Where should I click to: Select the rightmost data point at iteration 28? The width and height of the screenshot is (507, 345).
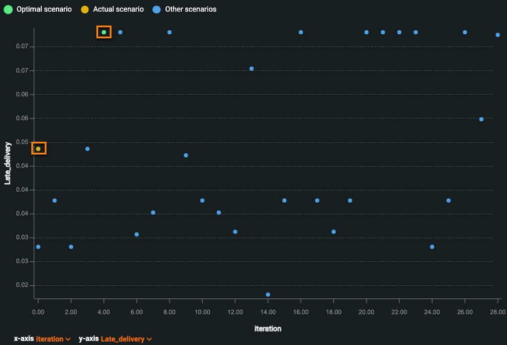pyautogui.click(x=498, y=35)
